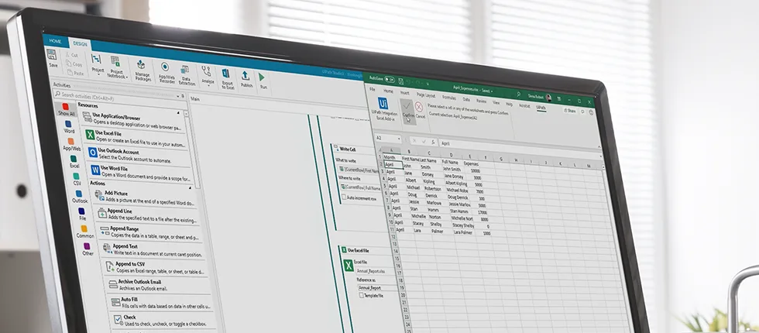Select cell containing 'Lara Palmer'

pyautogui.click(x=462, y=232)
